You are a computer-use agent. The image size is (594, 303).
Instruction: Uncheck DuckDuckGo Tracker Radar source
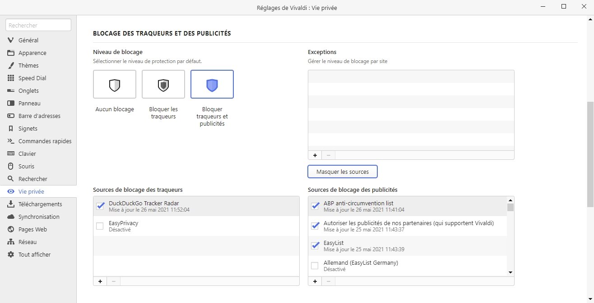tap(100, 206)
